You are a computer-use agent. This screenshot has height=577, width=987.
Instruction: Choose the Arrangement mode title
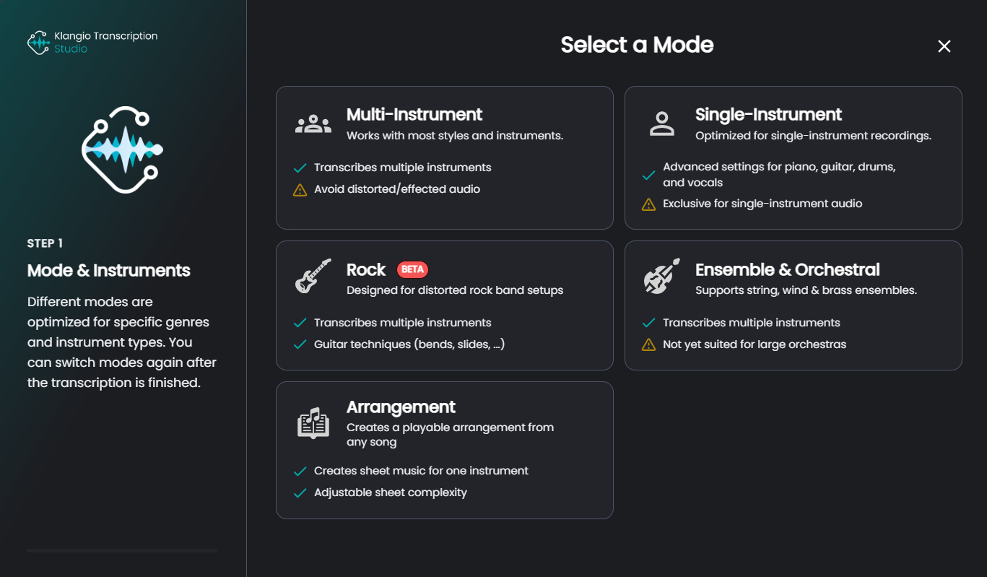click(x=401, y=407)
